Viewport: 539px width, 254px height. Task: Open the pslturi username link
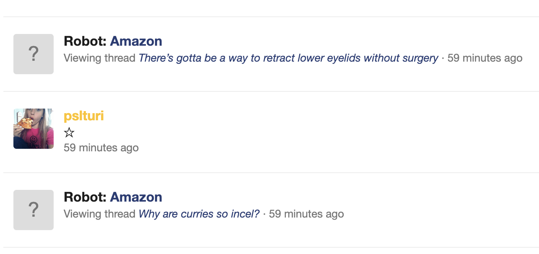84,116
